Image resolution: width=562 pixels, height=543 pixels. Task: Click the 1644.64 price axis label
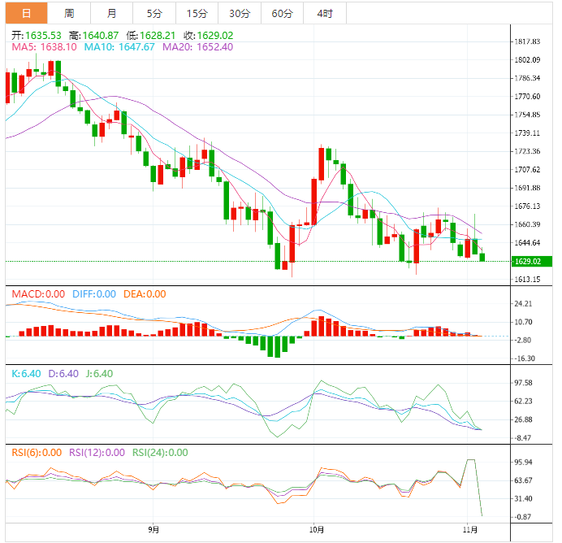(x=527, y=243)
